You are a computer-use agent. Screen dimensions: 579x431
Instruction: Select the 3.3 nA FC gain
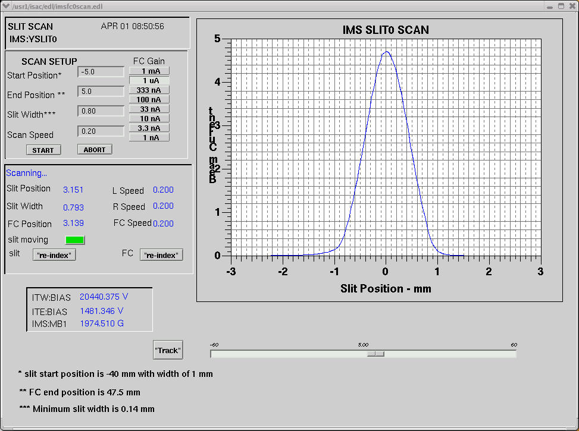[149, 128]
